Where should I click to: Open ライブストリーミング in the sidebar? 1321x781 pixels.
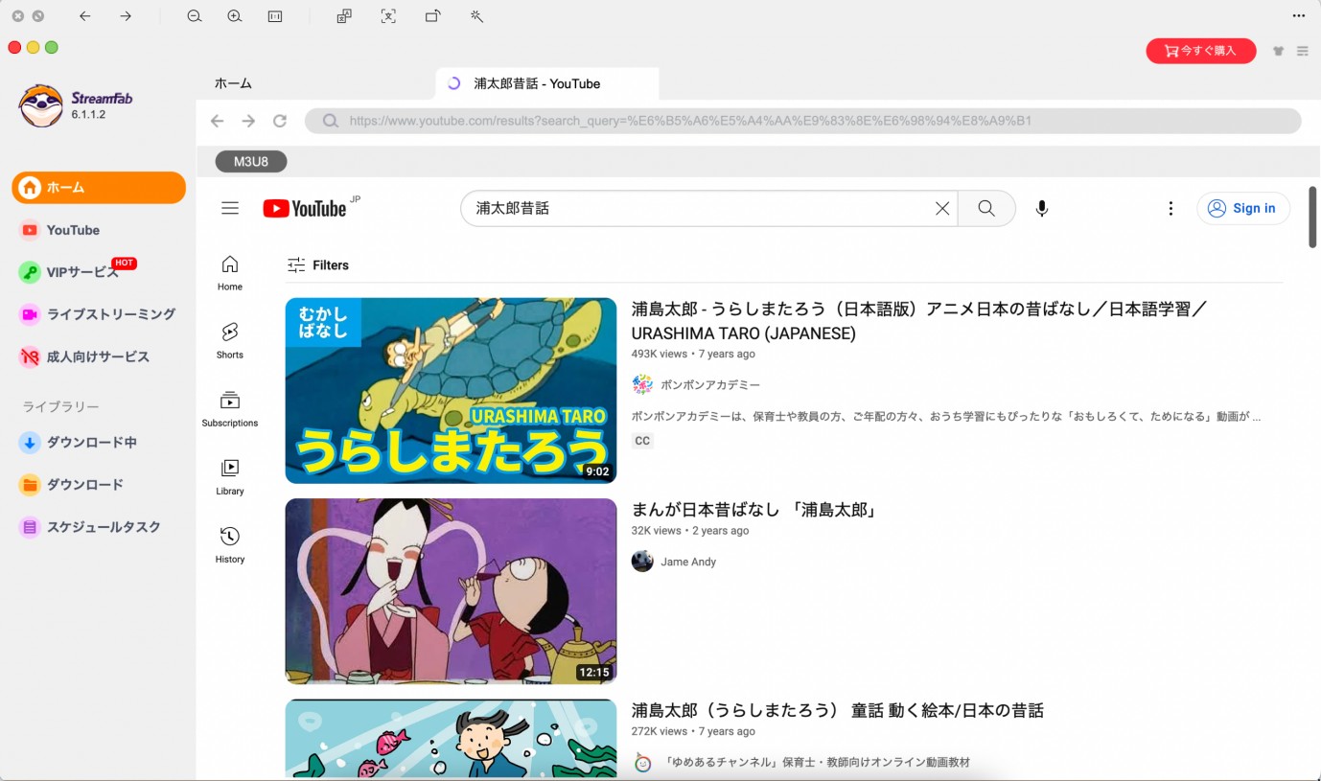pyautogui.click(x=99, y=314)
